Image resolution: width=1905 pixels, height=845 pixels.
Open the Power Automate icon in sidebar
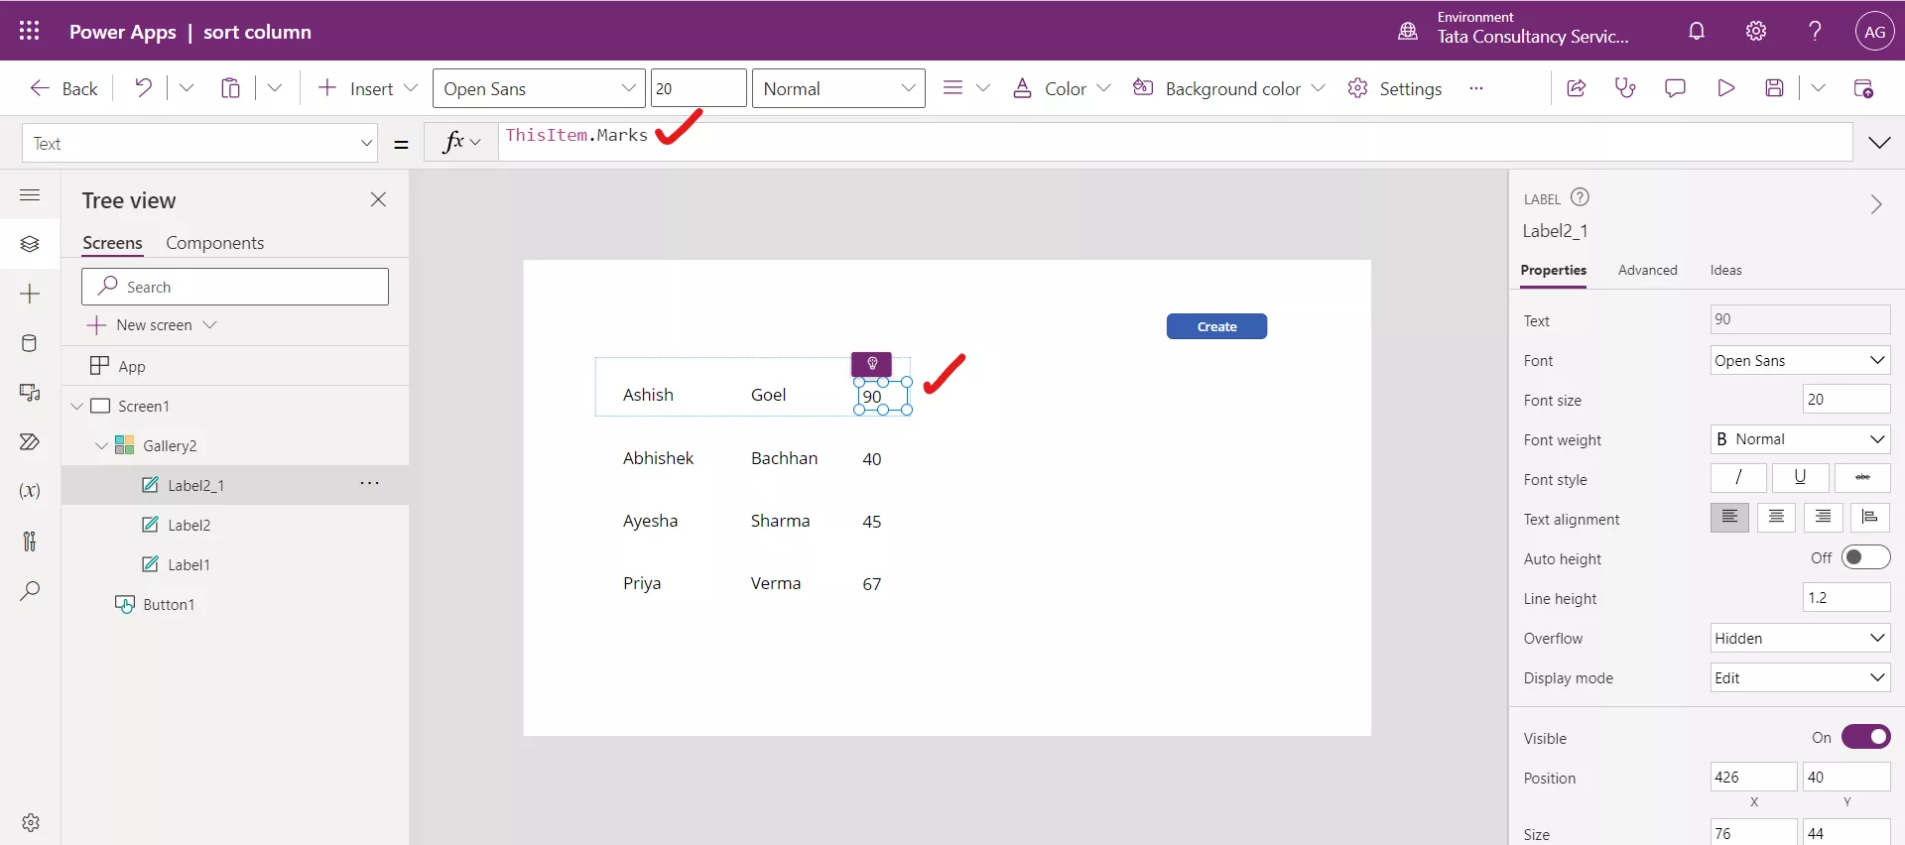click(30, 442)
